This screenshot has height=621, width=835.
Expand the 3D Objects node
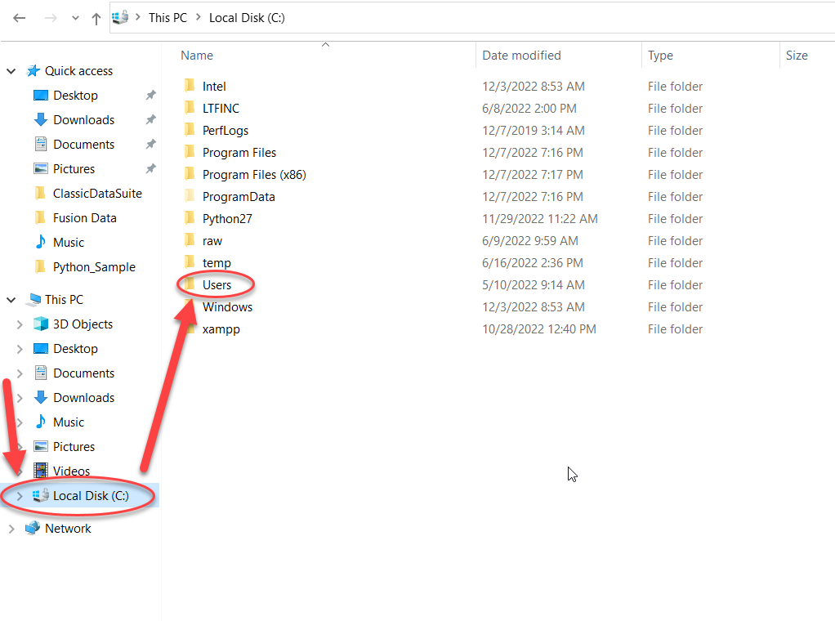click(x=20, y=324)
